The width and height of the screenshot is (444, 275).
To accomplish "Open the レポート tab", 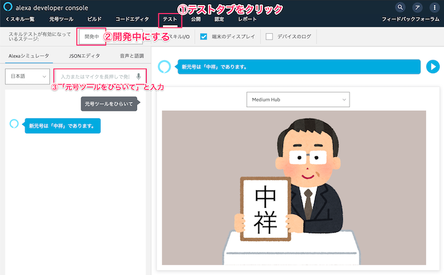I will pyautogui.click(x=247, y=19).
